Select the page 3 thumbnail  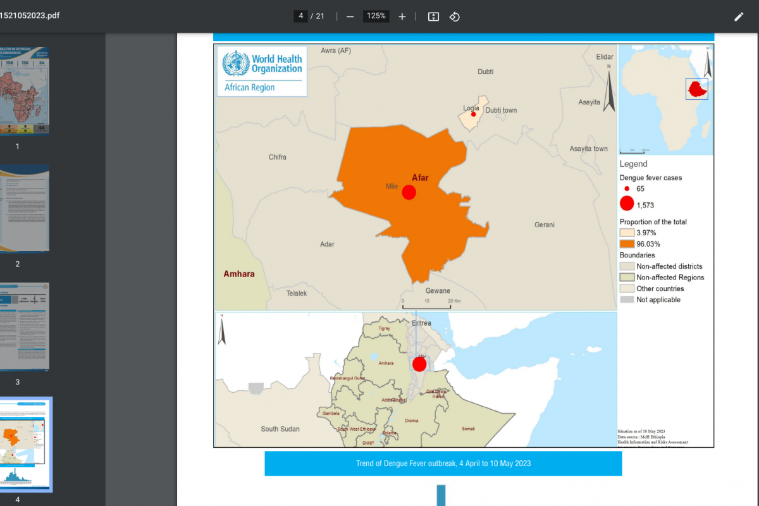click(25, 326)
